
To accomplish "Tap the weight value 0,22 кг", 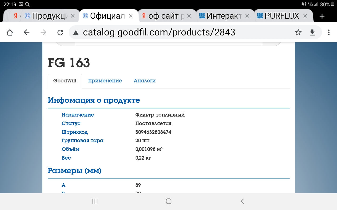I will (x=143, y=158).
